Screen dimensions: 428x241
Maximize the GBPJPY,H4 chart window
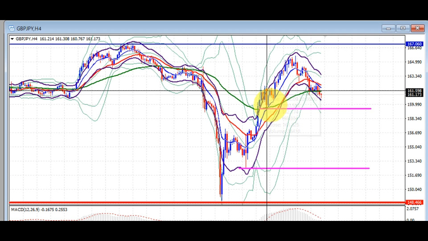point(403,28)
